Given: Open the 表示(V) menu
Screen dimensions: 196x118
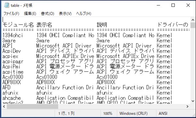Looking at the screenshot, I should click(x=65, y=13).
